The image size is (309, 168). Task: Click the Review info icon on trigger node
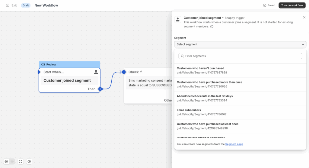(x=43, y=64)
